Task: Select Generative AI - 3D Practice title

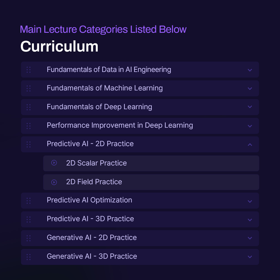Action: pos(92,256)
